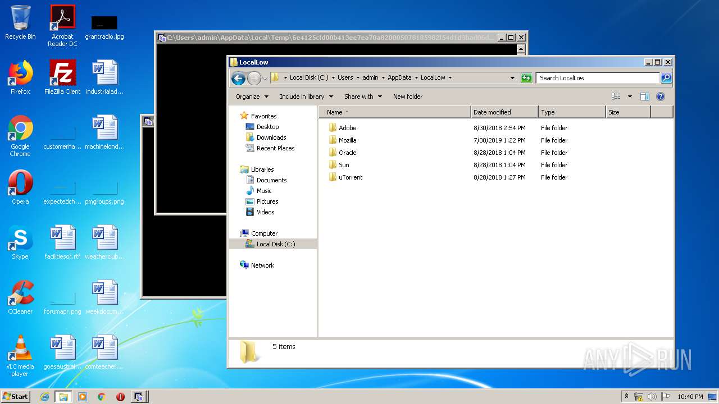Viewport: 719px width, 404px height.
Task: Sort by Name column header
Action: [x=394, y=112]
